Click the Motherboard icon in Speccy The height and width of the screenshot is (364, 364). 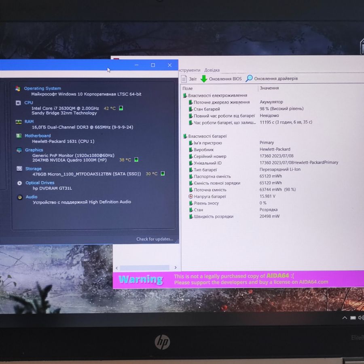19,136
